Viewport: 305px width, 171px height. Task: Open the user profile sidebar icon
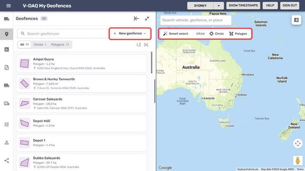[x=7, y=142]
